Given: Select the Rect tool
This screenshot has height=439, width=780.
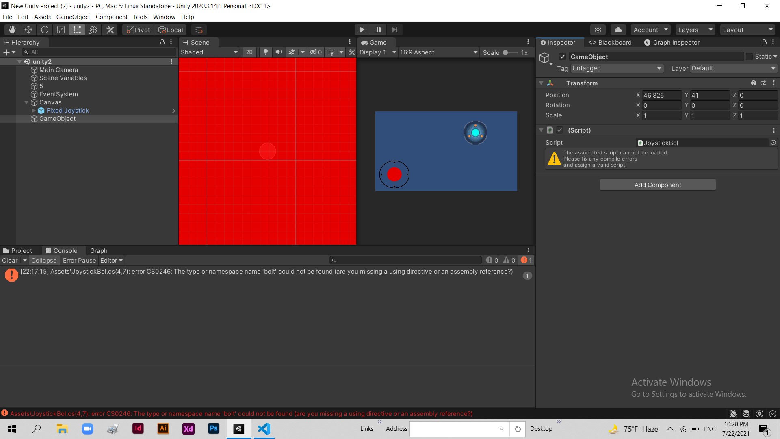Looking at the screenshot, I should point(77,30).
